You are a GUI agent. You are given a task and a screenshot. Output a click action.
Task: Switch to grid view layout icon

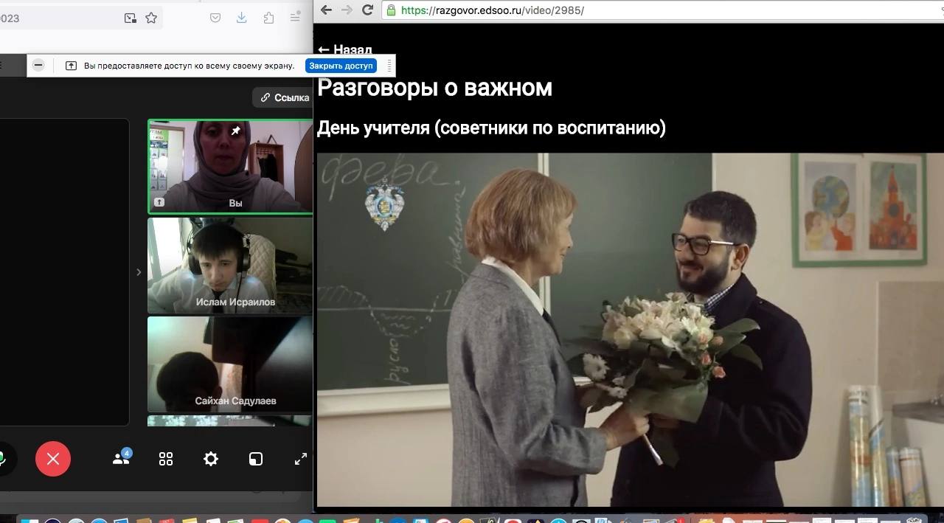(x=166, y=459)
